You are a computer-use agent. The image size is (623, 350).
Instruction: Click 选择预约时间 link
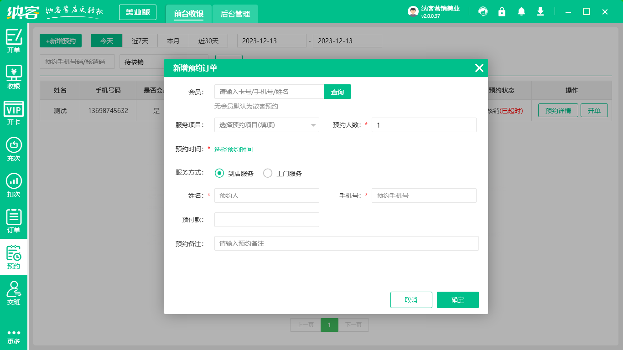click(233, 149)
